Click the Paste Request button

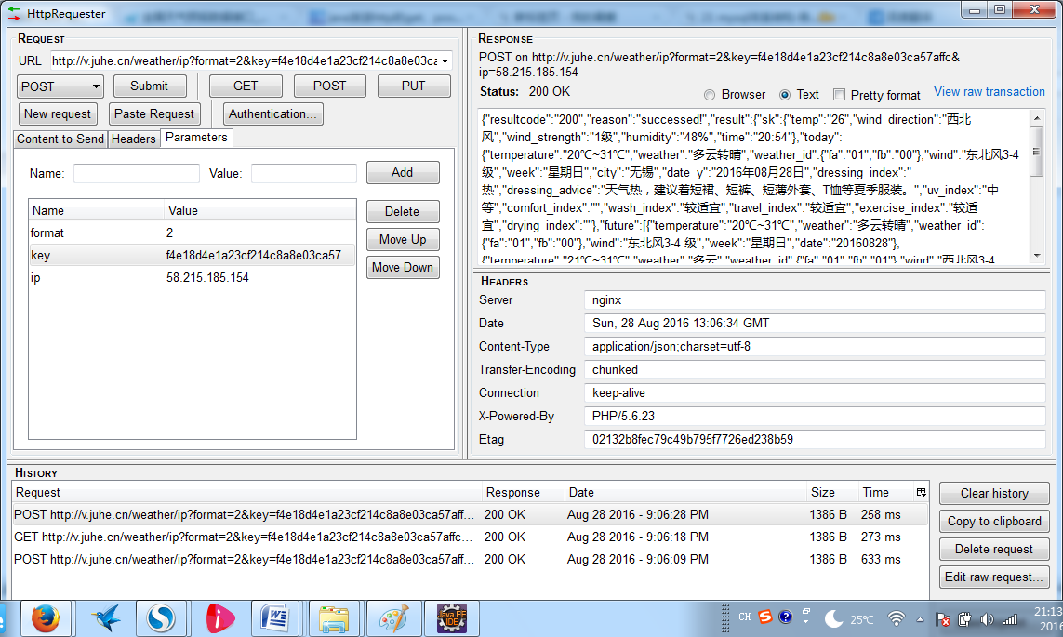click(x=153, y=113)
